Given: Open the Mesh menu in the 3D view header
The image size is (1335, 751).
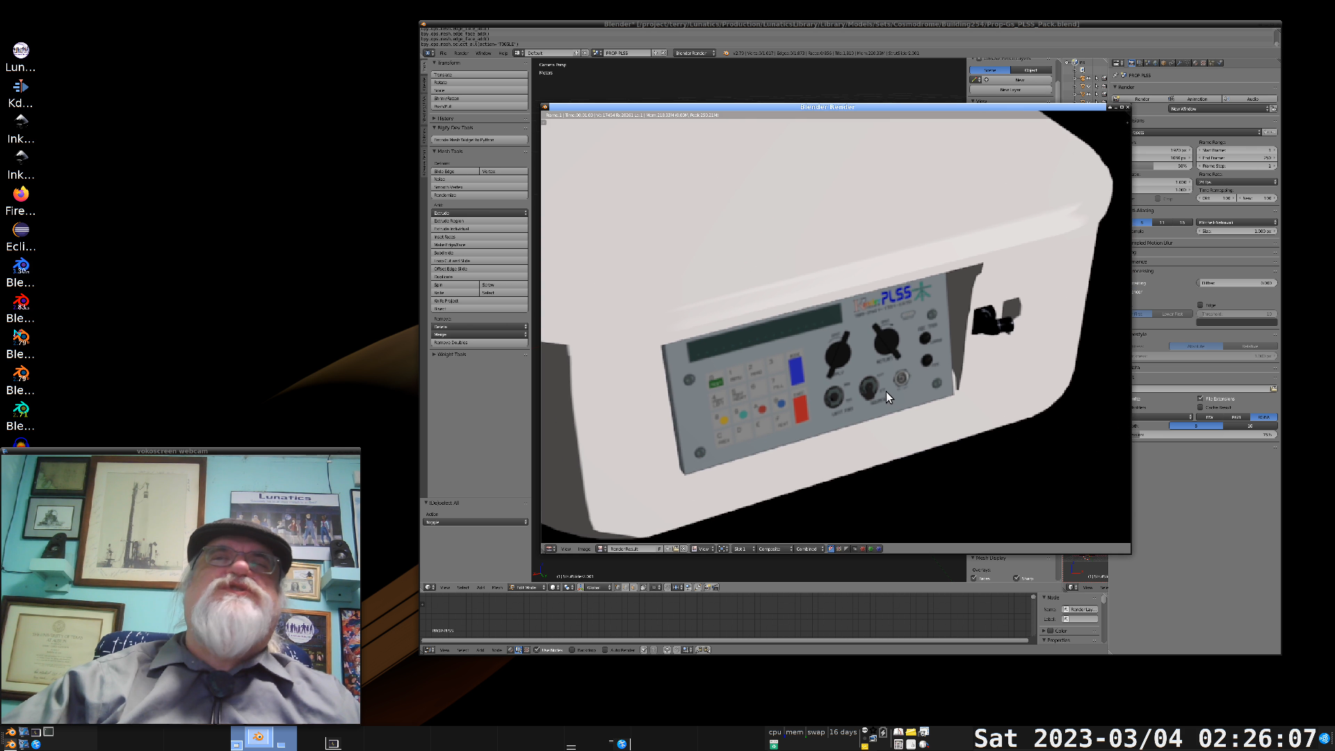Looking at the screenshot, I should [496, 588].
